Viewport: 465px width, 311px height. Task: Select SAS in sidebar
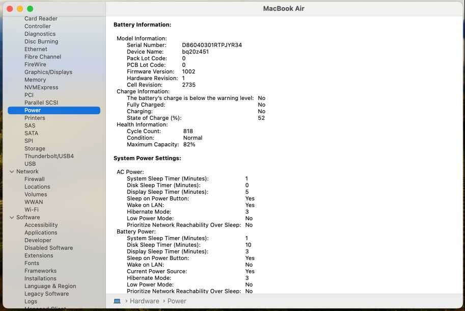30,125
